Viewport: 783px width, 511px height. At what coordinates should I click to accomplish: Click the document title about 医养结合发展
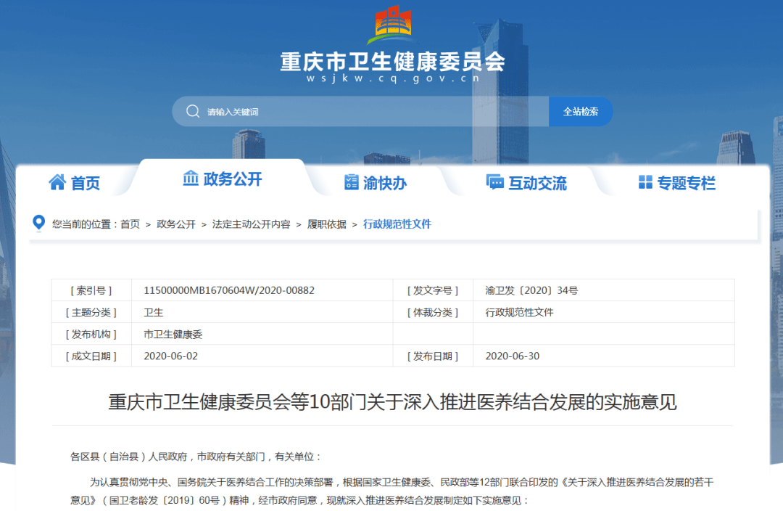[x=392, y=402]
